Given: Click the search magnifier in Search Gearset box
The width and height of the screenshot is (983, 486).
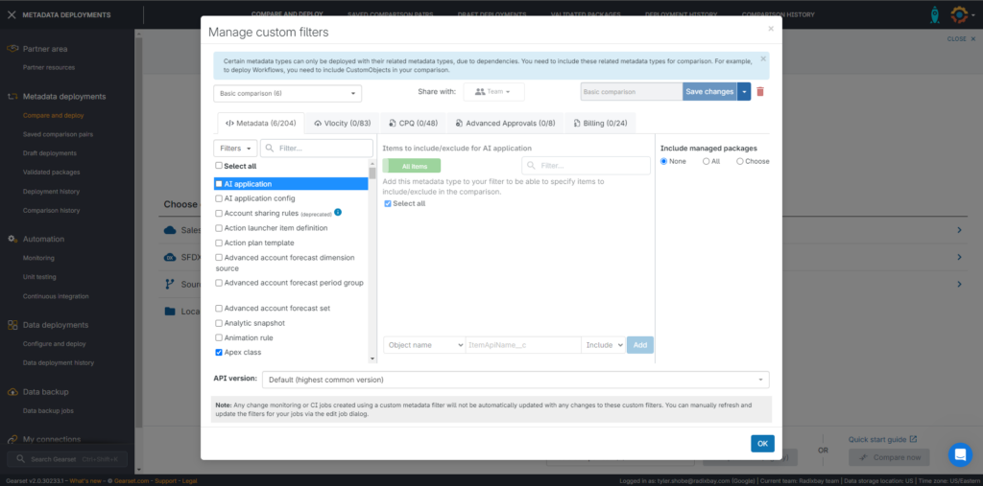Looking at the screenshot, I should [20, 459].
